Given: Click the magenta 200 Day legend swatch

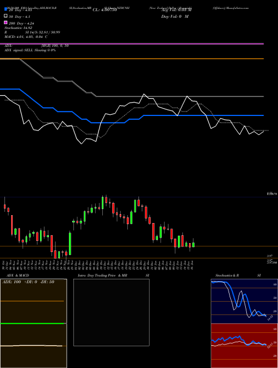Looking at the screenshot, I should [6, 22].
